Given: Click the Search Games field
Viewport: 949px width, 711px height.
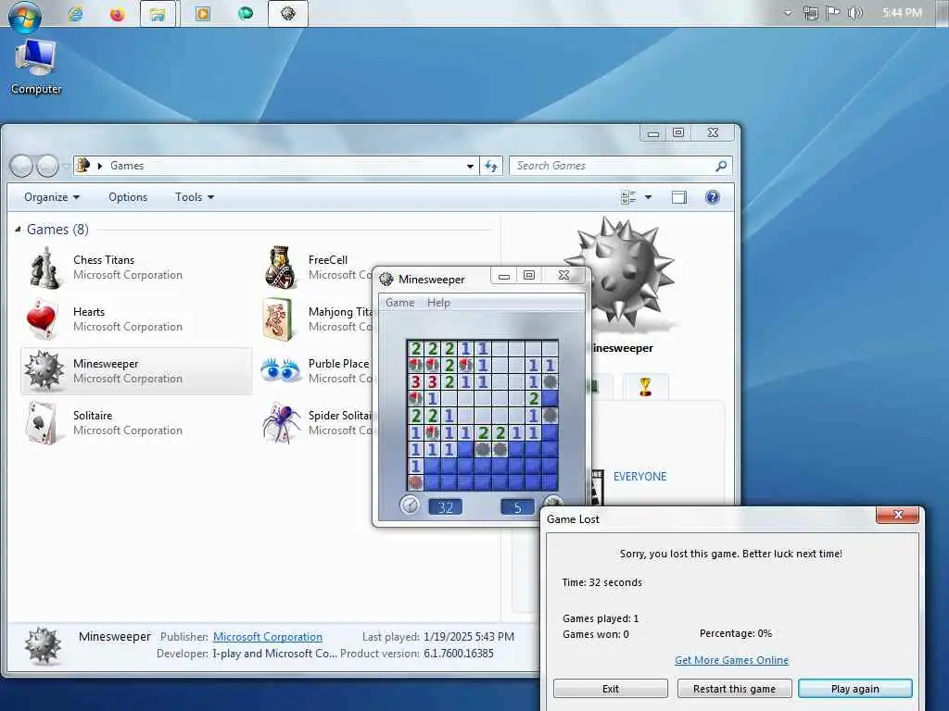Looking at the screenshot, I should click(621, 166).
